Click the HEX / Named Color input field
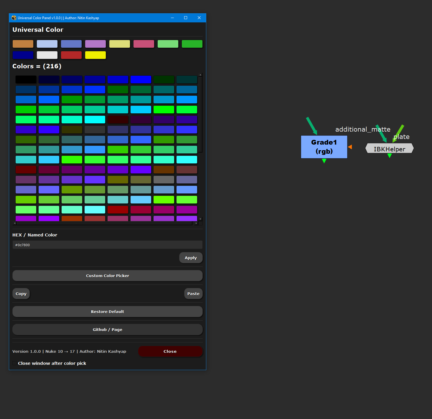432x419 pixels. [x=107, y=245]
